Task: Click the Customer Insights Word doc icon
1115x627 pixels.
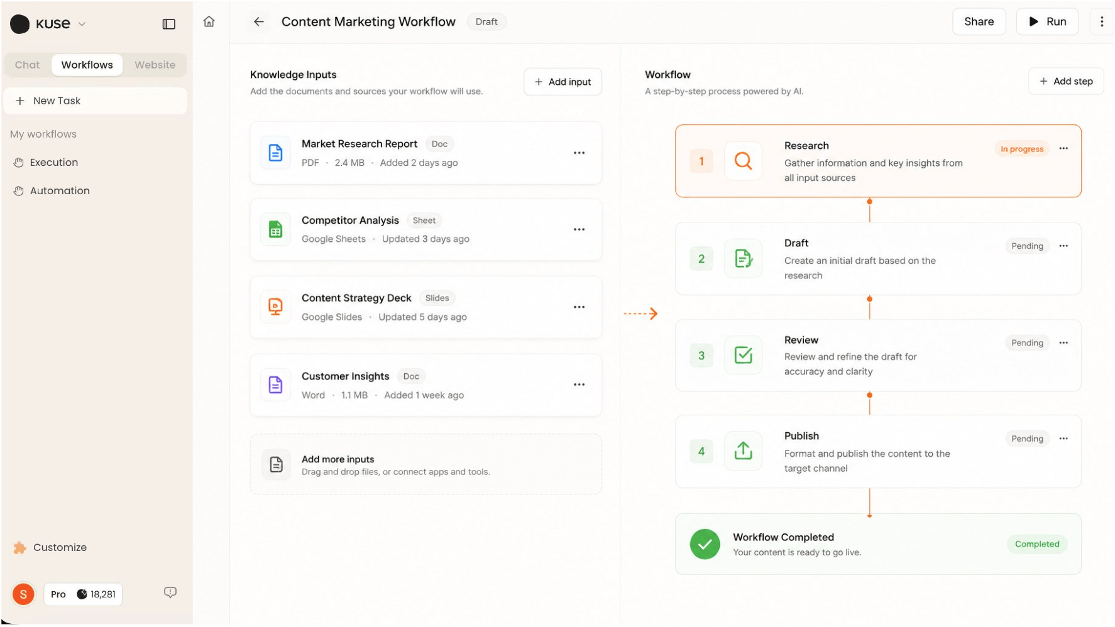Action: point(275,385)
